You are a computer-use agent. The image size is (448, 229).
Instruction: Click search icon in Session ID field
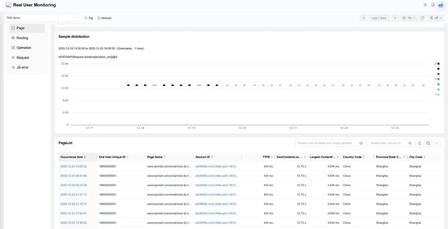(410, 143)
